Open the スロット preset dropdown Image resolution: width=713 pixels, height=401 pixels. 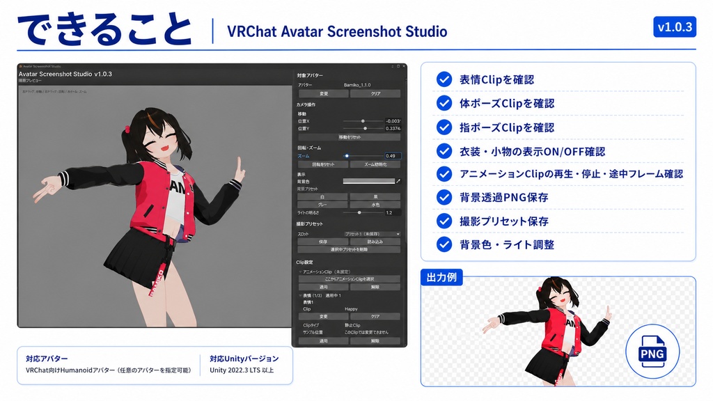372,234
